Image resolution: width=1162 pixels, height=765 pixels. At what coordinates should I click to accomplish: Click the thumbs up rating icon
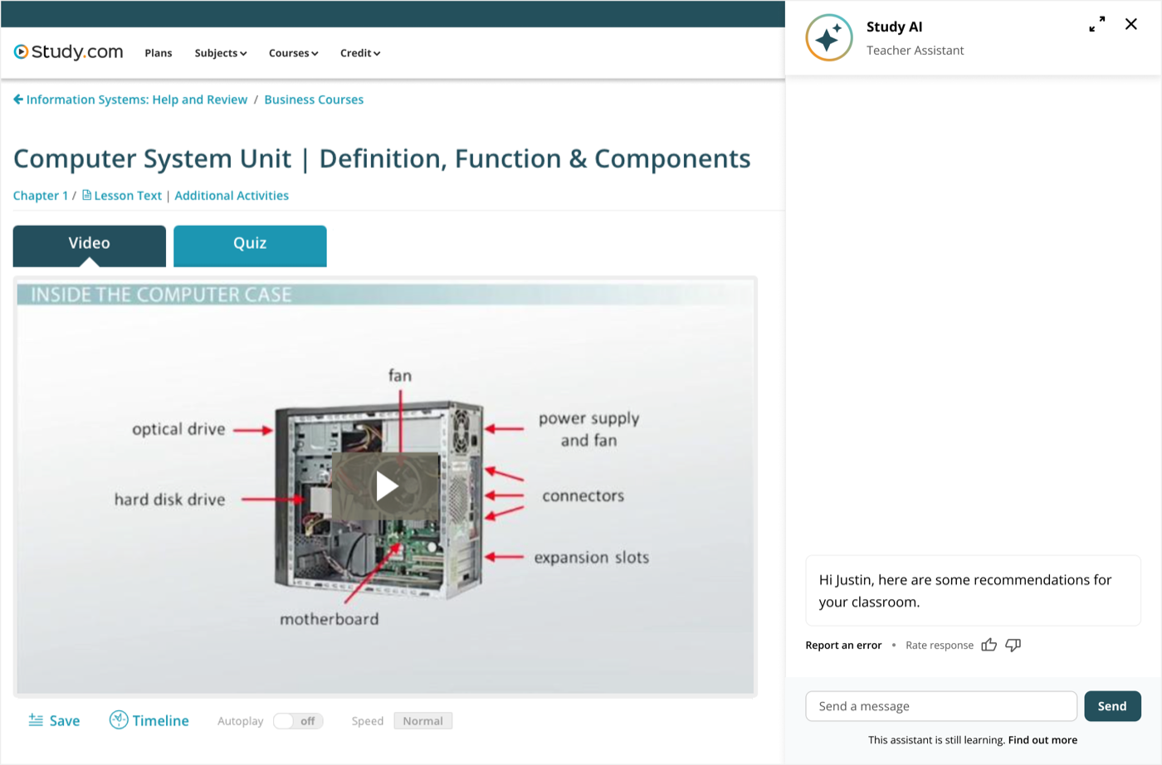989,645
